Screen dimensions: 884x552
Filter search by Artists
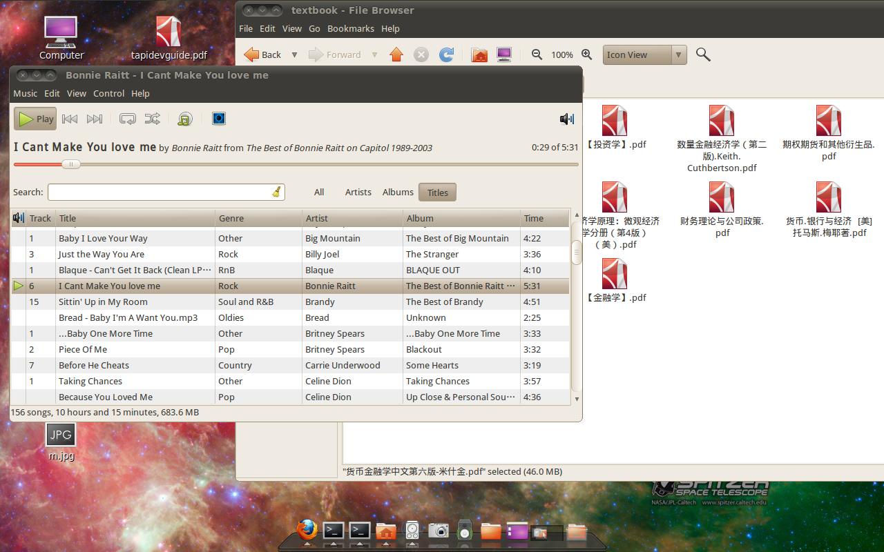coord(358,192)
